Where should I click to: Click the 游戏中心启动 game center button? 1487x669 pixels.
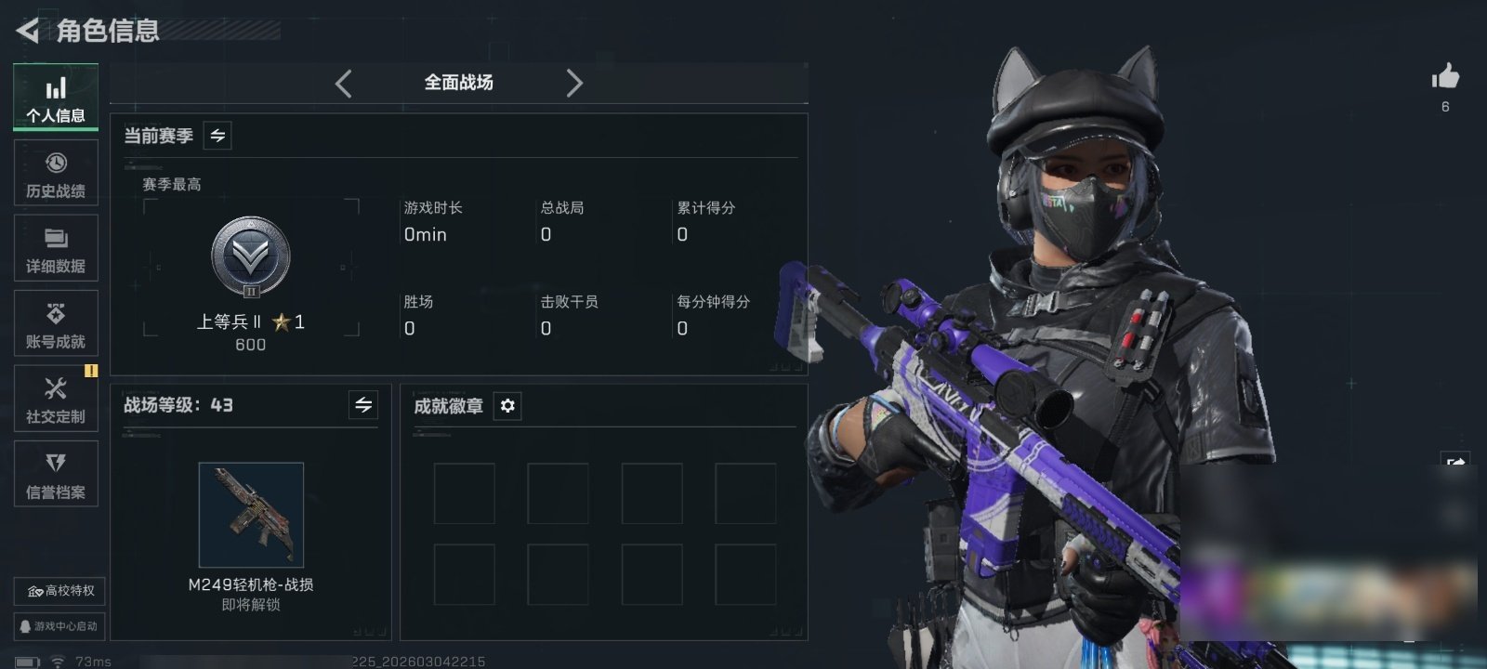click(59, 626)
